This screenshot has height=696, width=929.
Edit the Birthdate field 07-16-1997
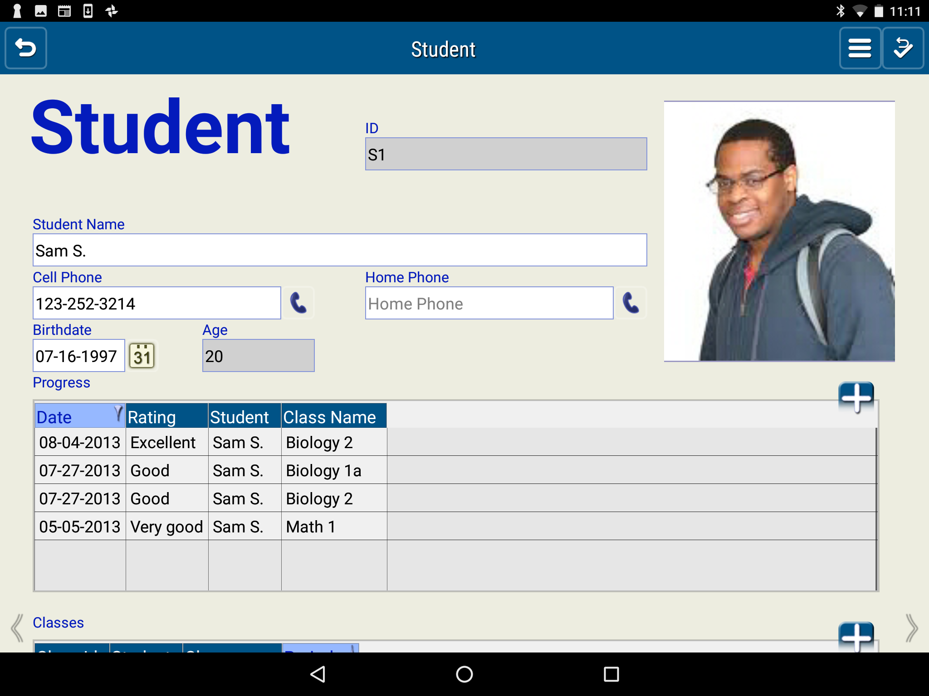(x=79, y=356)
